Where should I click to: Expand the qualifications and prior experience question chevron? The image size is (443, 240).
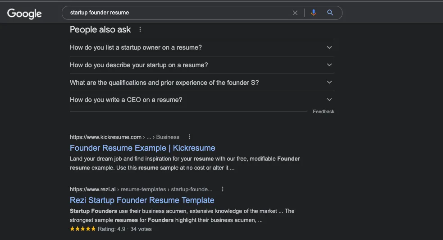[329, 82]
